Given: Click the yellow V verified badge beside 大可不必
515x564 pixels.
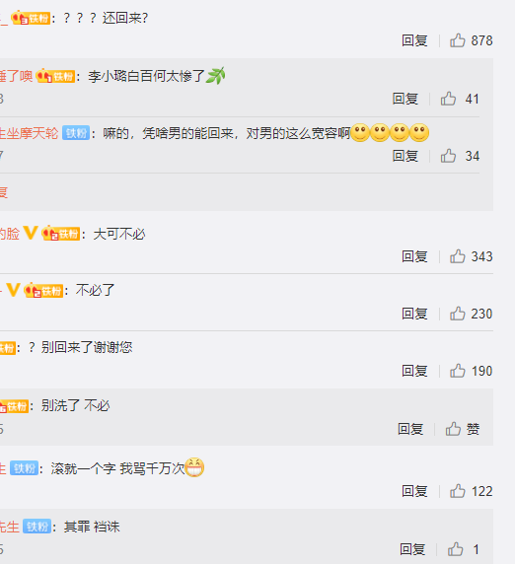Looking at the screenshot, I should coord(31,233).
